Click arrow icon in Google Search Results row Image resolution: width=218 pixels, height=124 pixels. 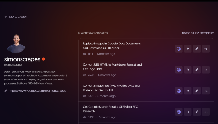(x=188, y=112)
